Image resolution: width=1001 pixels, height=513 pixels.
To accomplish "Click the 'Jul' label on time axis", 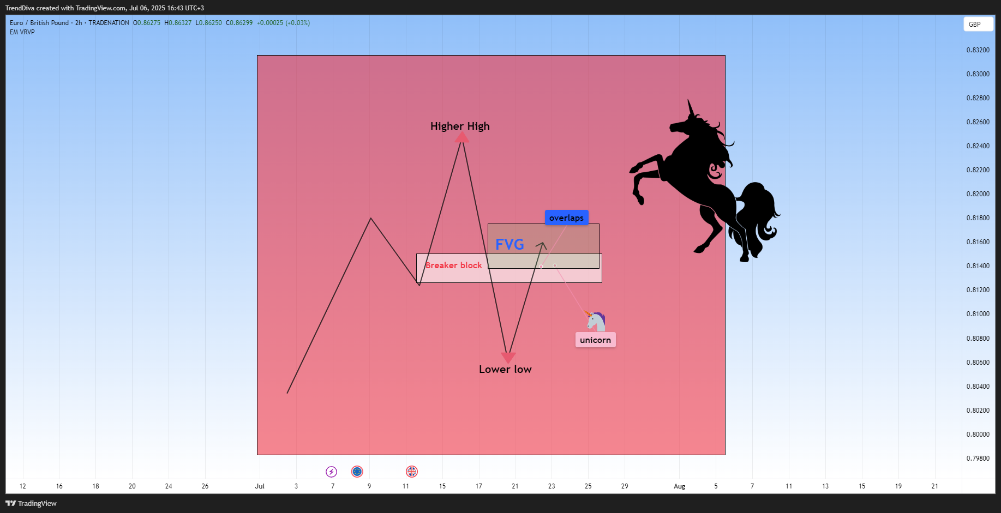I will (x=260, y=486).
